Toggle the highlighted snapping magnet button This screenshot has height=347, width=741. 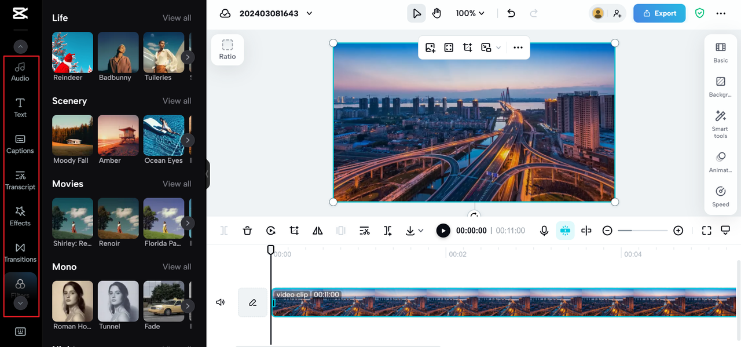click(565, 231)
